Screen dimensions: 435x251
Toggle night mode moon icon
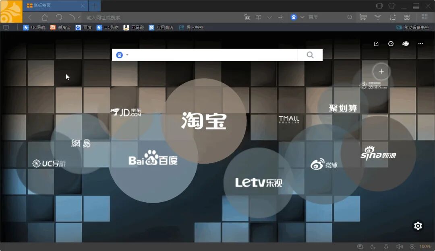tap(373, 247)
